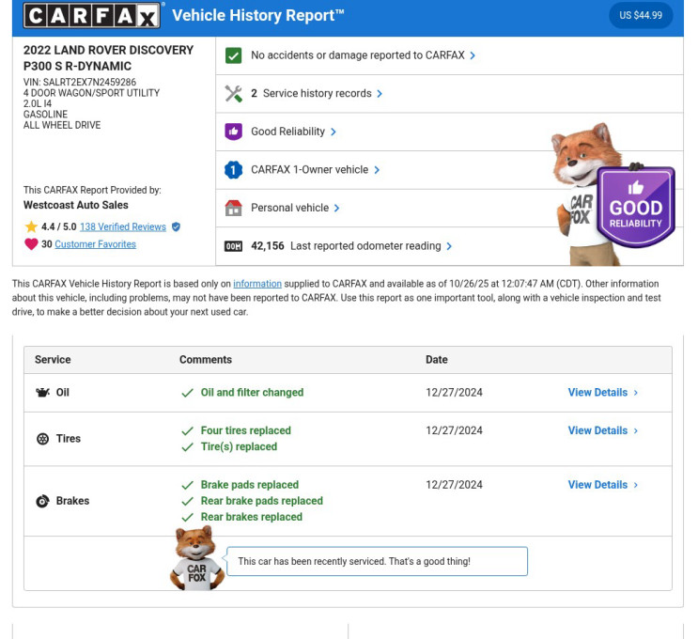
Task: Expand the Service history records chevron
Action: [380, 94]
